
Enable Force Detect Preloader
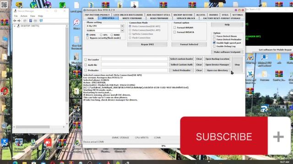(214, 40)
